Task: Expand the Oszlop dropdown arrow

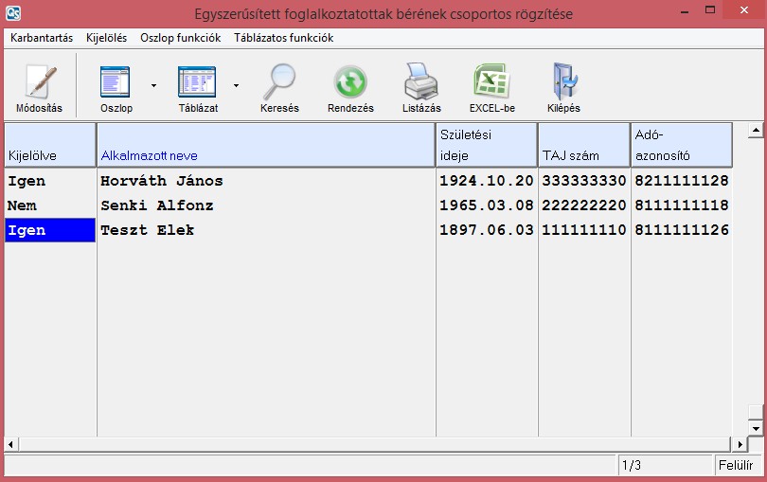Action: (153, 85)
